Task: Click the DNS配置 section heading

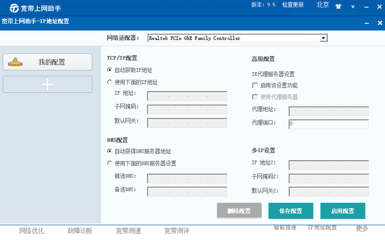Action: click(x=117, y=140)
